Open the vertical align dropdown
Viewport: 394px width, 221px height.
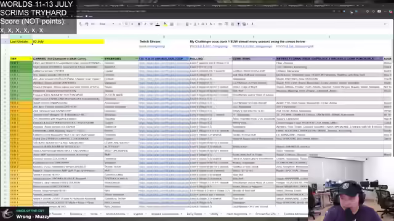(x=196, y=24)
